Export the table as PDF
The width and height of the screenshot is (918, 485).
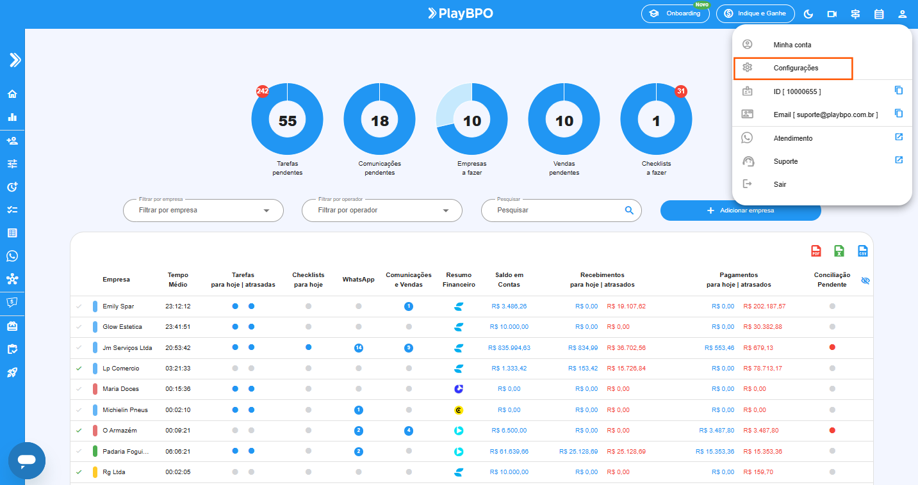coord(816,251)
